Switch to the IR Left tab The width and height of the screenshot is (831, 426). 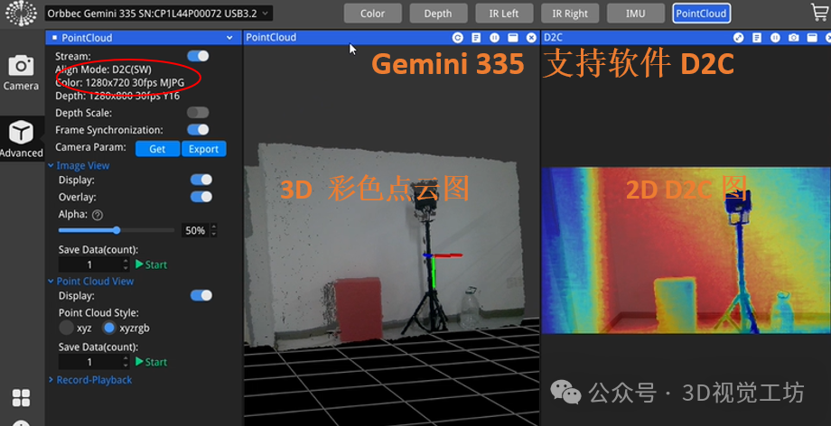503,14
